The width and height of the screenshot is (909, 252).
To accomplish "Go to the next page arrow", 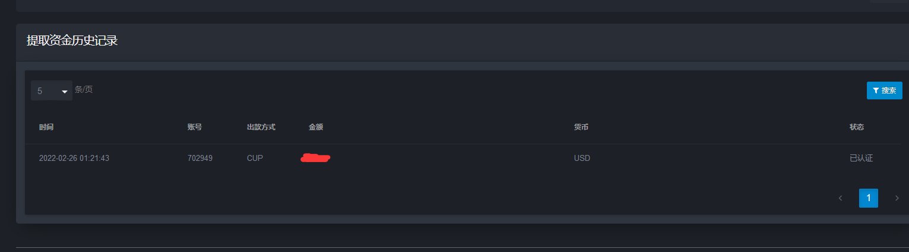I will pyautogui.click(x=897, y=198).
